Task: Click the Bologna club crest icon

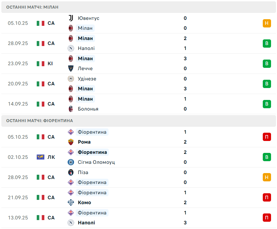Action: click(70, 109)
